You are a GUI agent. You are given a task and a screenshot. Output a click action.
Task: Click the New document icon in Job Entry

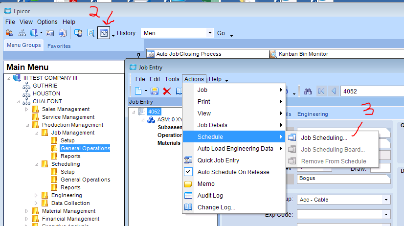coord(138,91)
